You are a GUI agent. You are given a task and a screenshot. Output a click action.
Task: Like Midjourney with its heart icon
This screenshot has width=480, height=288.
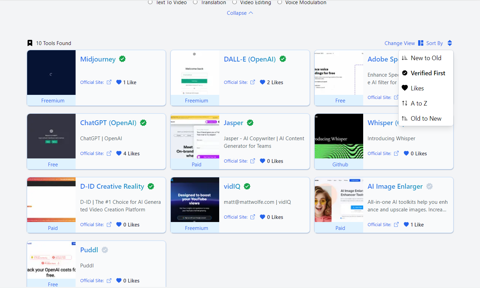tap(119, 82)
